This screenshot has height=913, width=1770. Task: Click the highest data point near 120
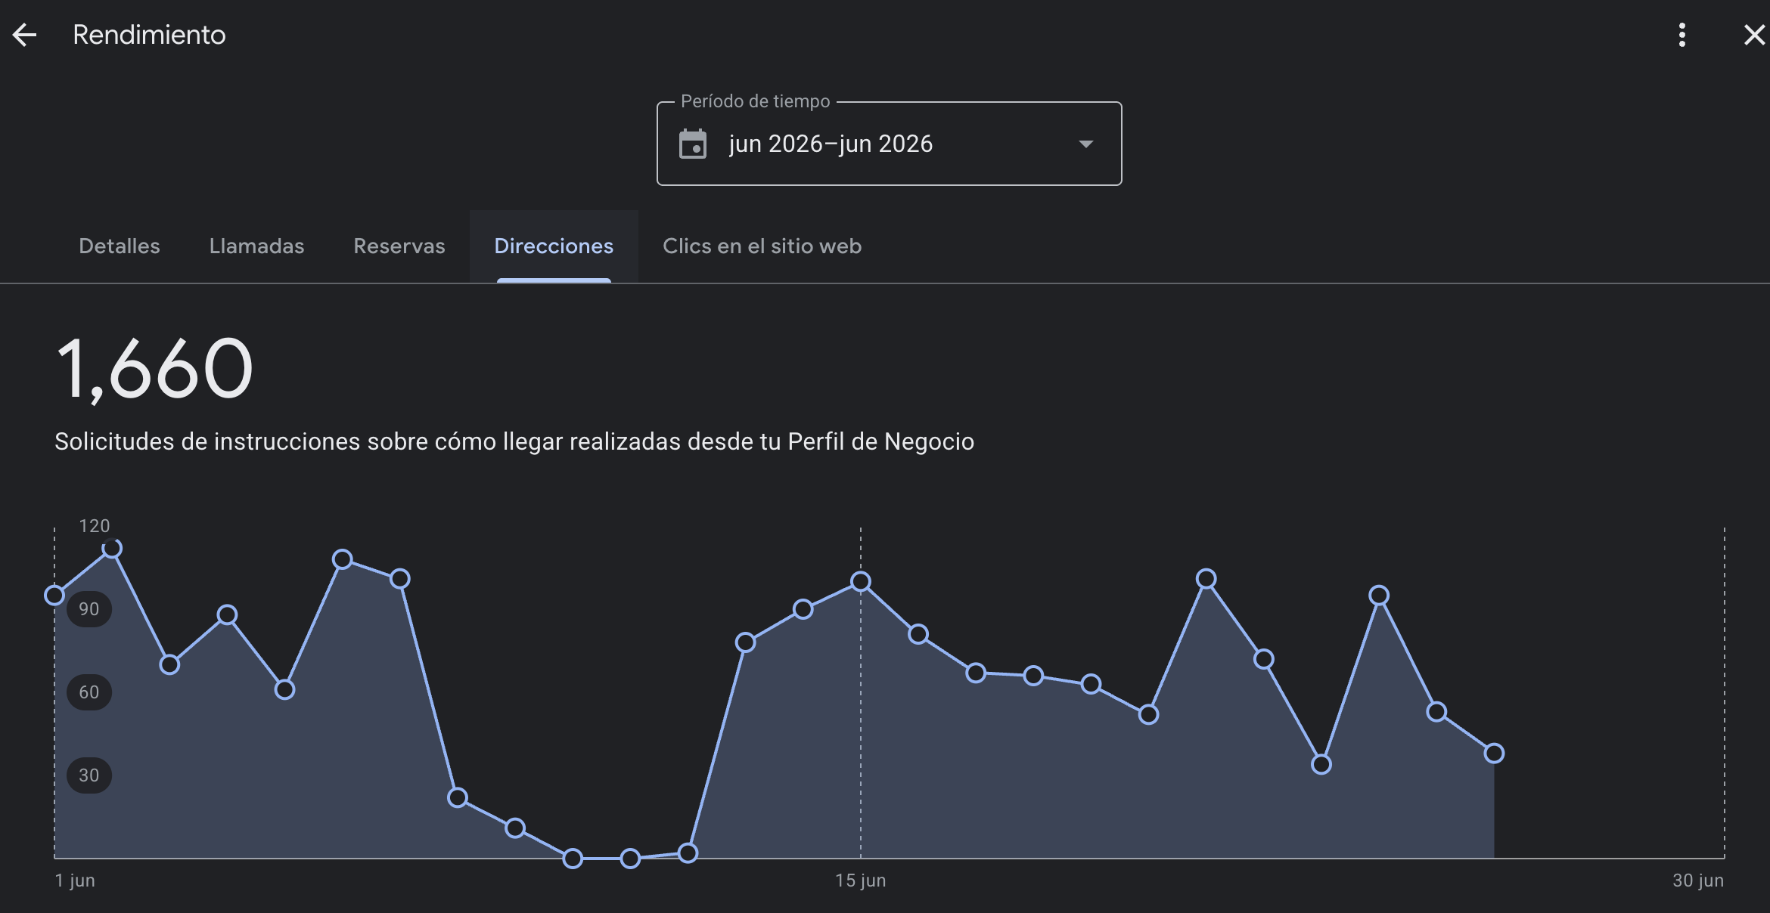coord(112,548)
